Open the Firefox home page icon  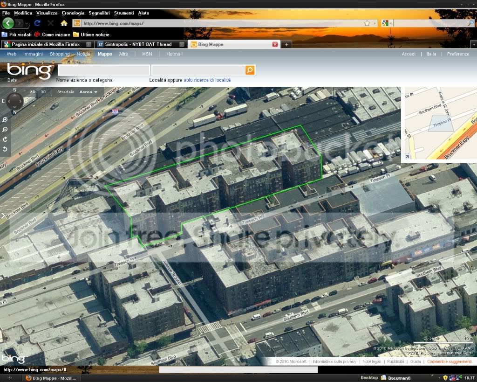tap(64, 23)
